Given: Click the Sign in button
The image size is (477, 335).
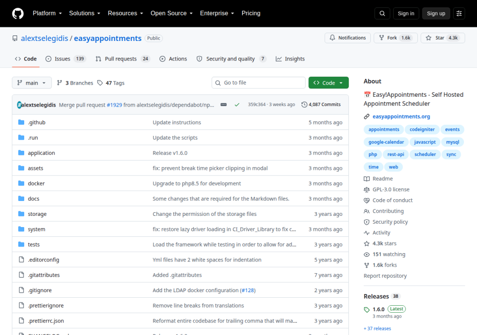Looking at the screenshot, I should click(x=406, y=13).
